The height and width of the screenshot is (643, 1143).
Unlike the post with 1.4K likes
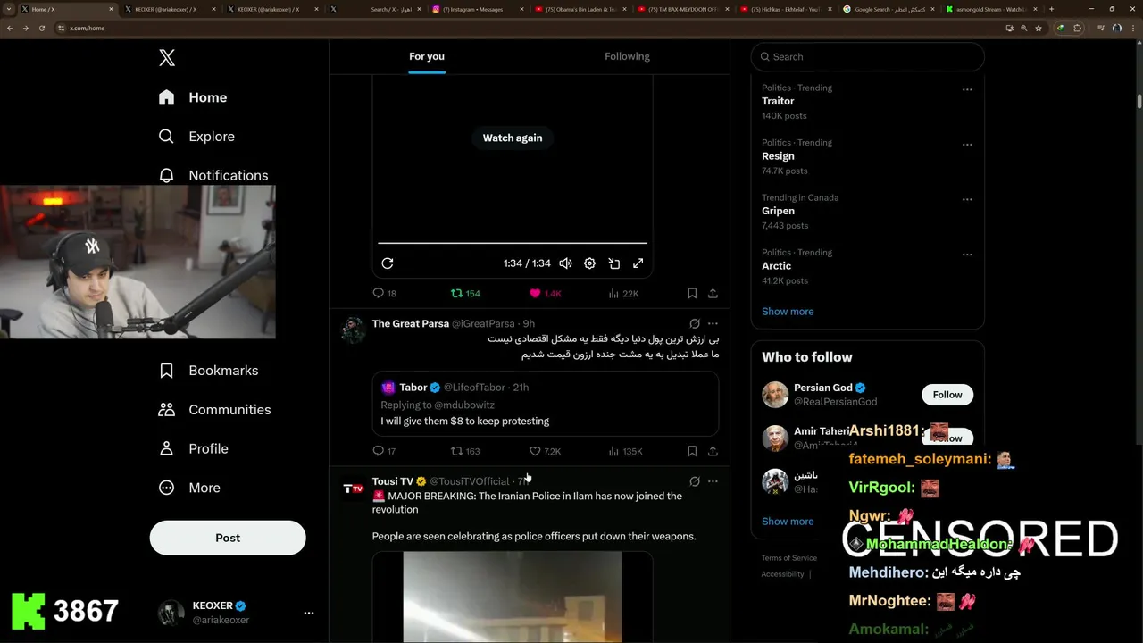click(545, 293)
